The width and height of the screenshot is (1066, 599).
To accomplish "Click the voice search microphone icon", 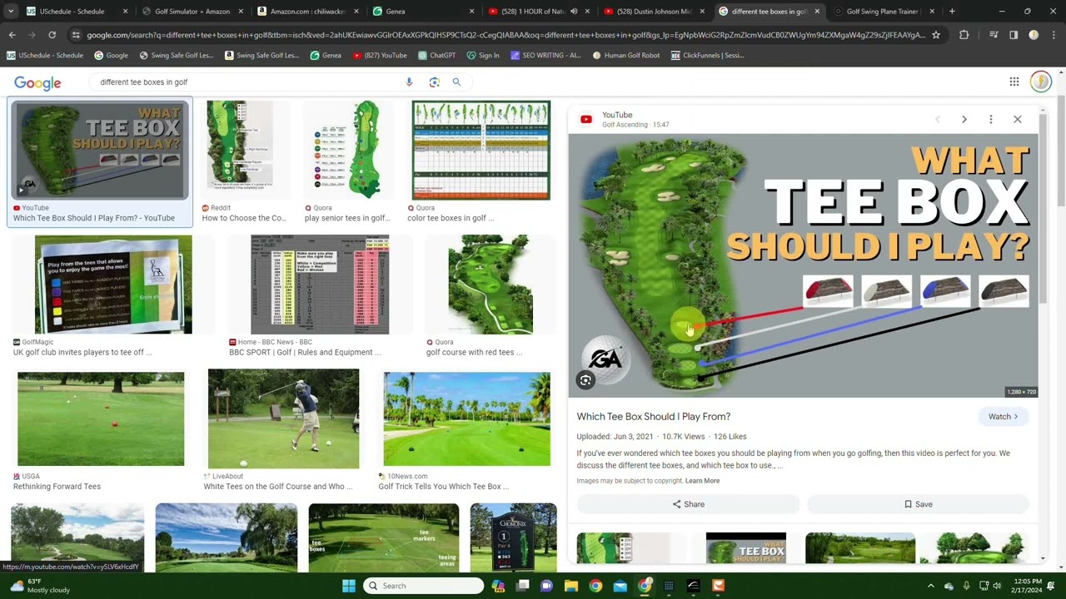I will [x=409, y=82].
